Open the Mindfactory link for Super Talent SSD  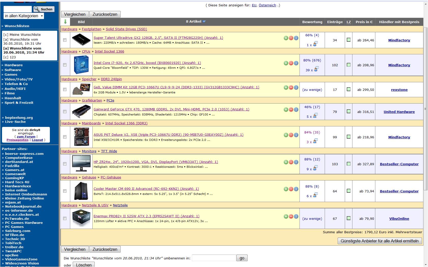click(399, 40)
